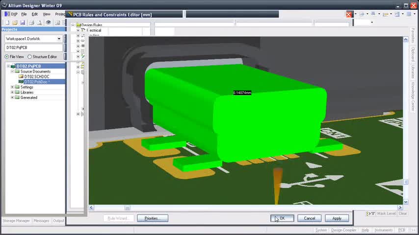Open the Favorites side panel tab
Viewport: 419px width, 235px height.
[x=413, y=36]
